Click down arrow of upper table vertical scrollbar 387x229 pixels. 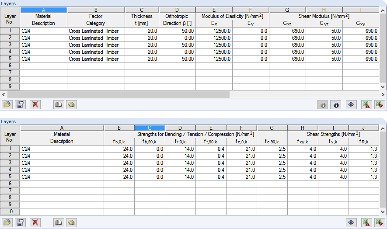coord(383,87)
